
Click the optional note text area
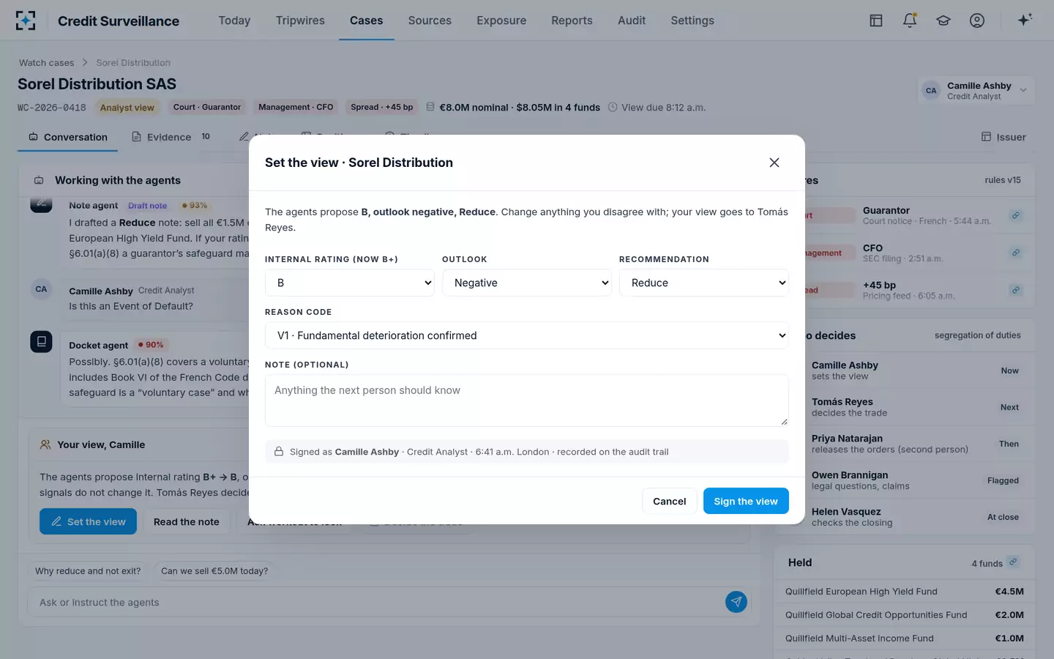(x=527, y=401)
